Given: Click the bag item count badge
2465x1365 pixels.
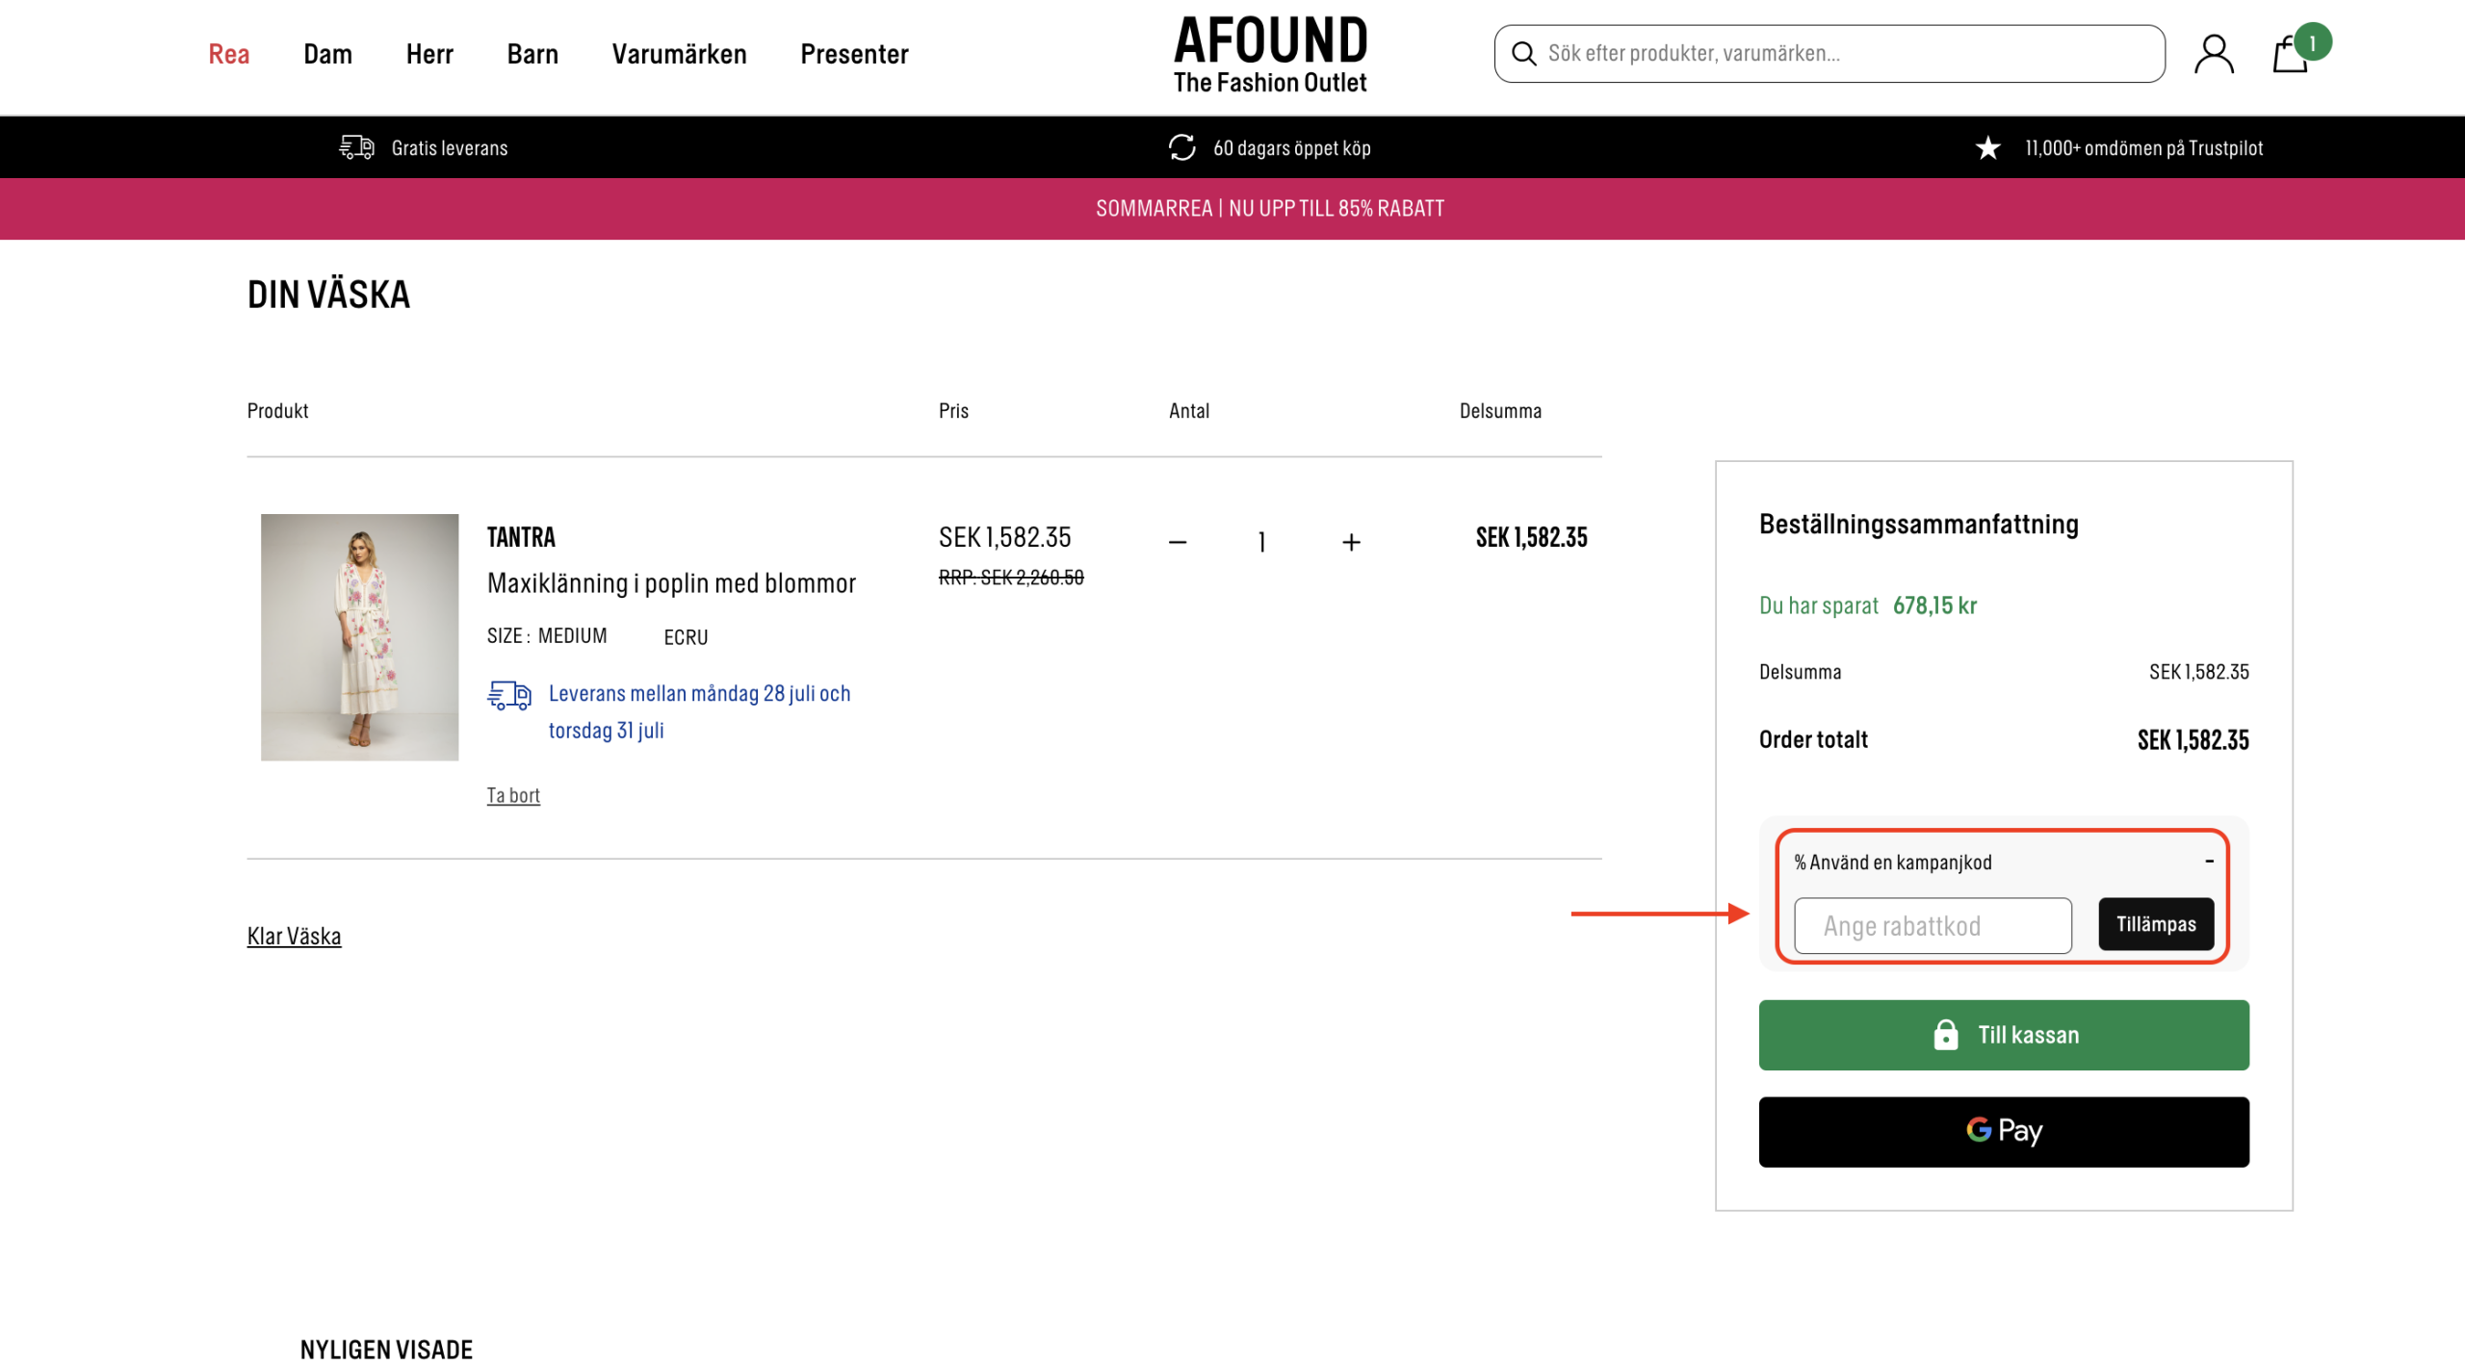Looking at the screenshot, I should coord(2312,42).
